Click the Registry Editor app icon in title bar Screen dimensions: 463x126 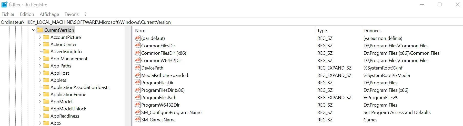pyautogui.click(x=4, y=5)
